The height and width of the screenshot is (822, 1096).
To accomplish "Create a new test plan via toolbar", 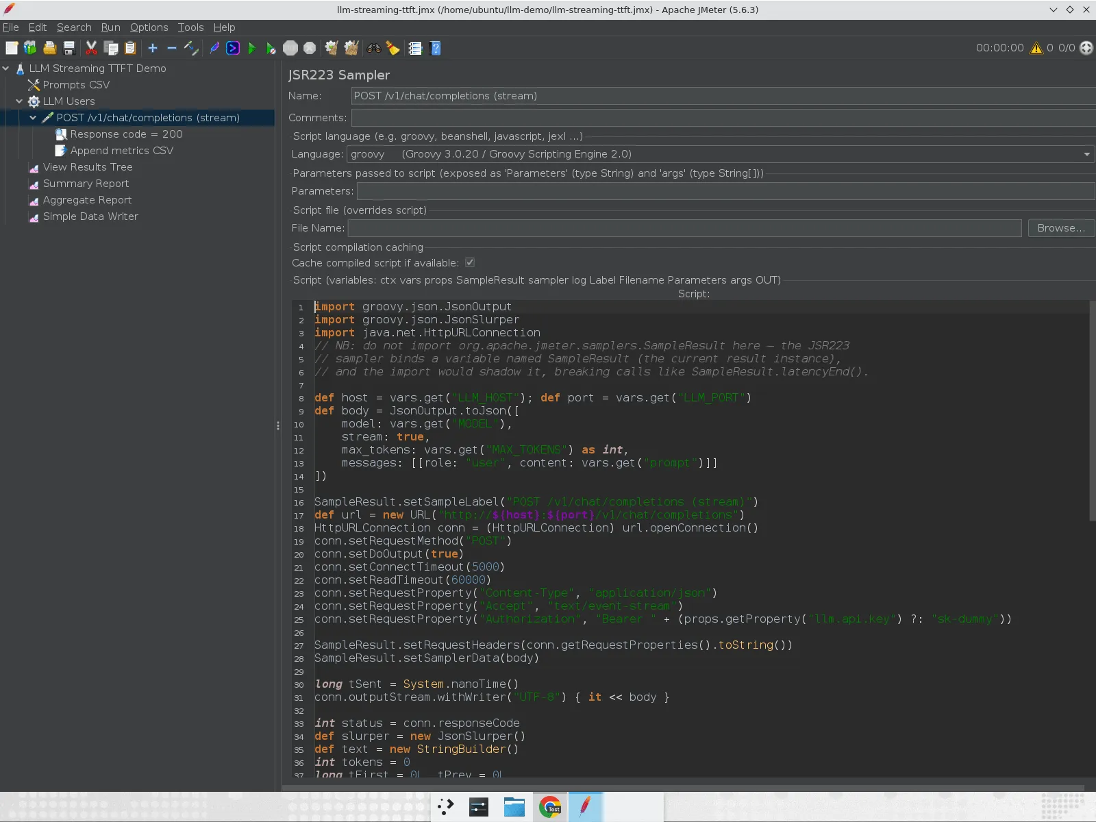I will pos(12,48).
